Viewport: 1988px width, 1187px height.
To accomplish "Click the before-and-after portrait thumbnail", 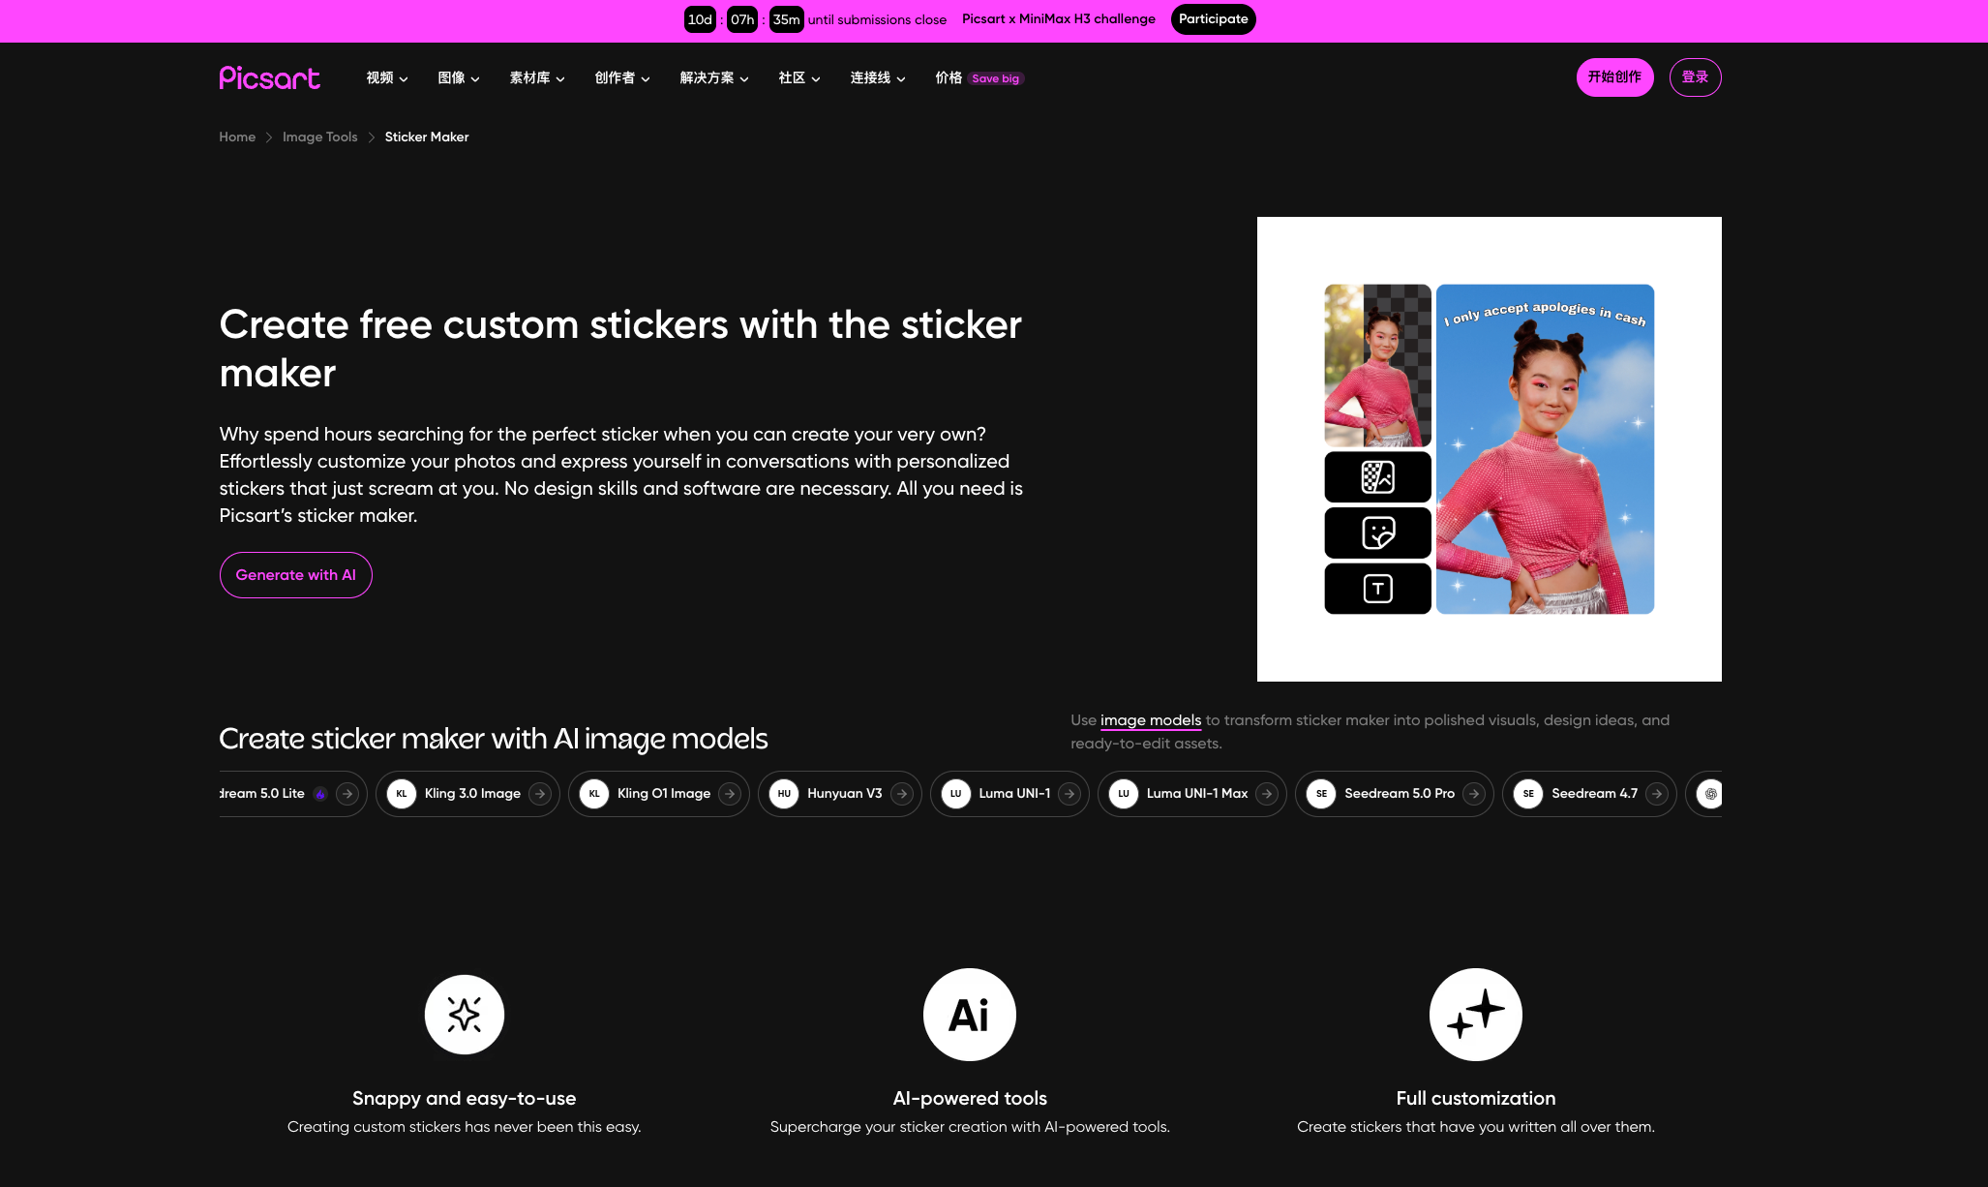I will tap(1377, 365).
